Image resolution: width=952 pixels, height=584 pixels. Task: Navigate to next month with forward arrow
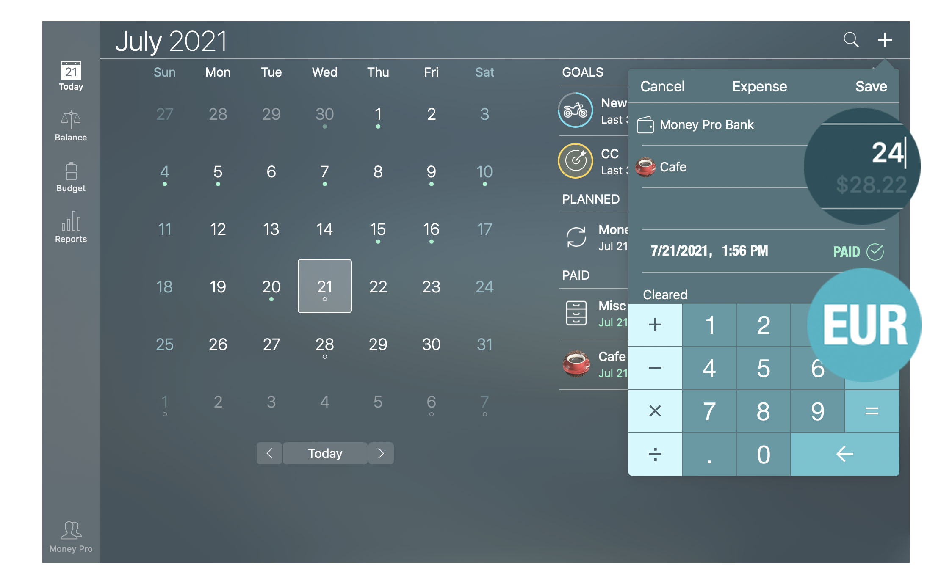pyautogui.click(x=382, y=452)
